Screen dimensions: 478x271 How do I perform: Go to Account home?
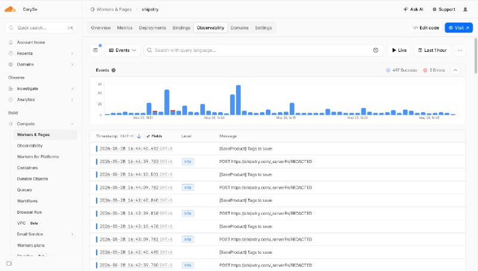[31, 42]
